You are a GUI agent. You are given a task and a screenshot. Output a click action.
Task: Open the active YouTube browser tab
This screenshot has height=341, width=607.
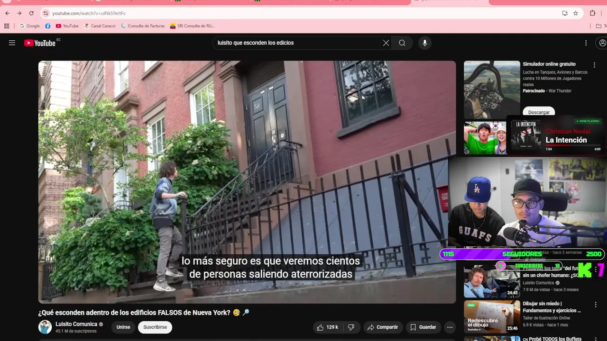pyautogui.click(x=450, y=2)
